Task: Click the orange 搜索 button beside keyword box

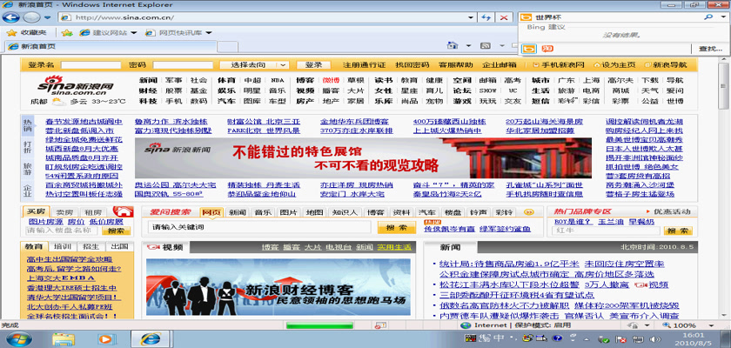Action: click(x=397, y=228)
